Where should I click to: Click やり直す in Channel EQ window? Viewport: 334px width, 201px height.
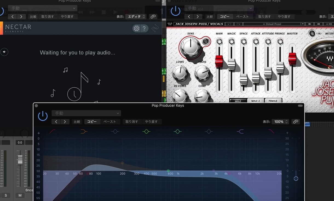(x=151, y=122)
